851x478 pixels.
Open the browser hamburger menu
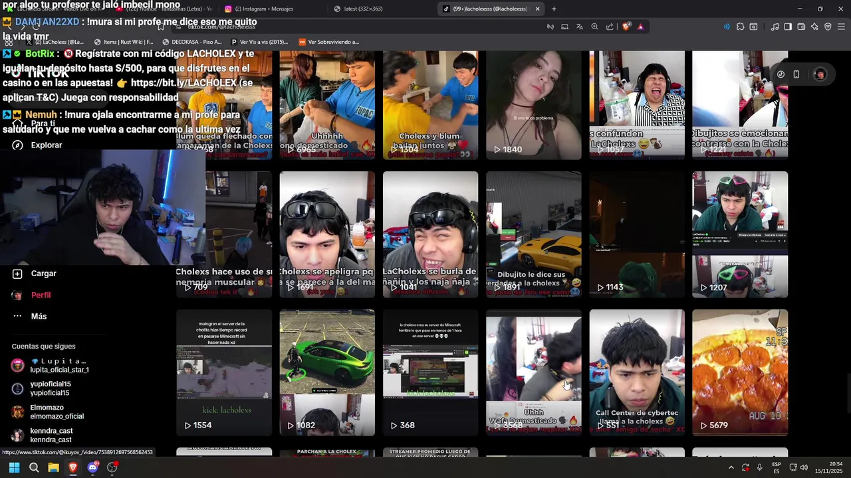pyautogui.click(x=841, y=27)
